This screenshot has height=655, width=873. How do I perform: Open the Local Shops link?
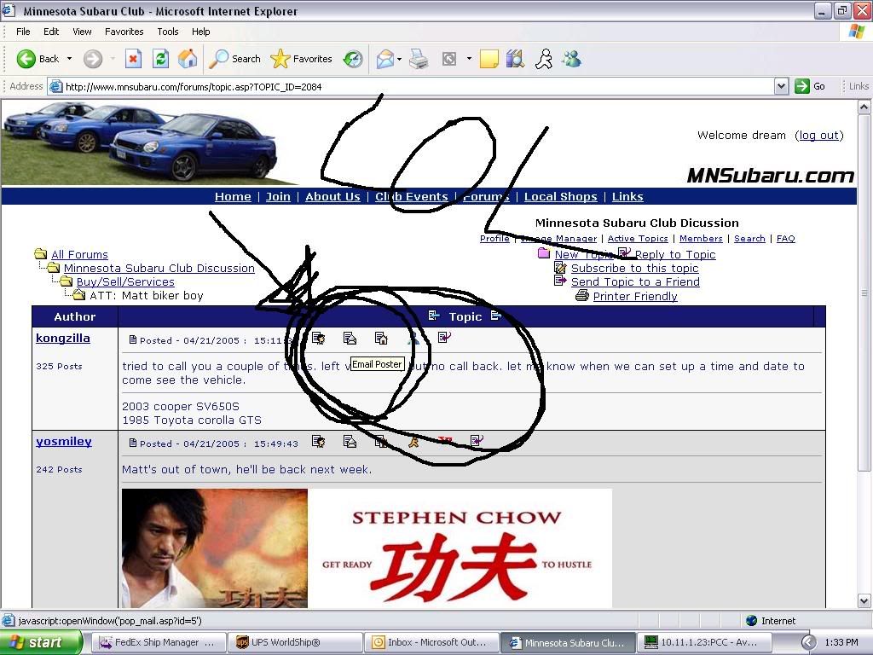coord(561,197)
